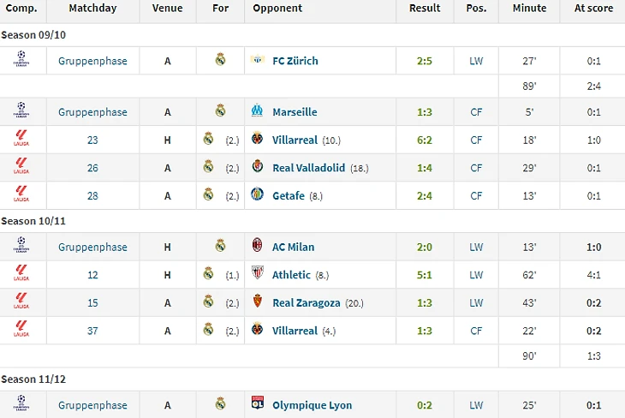625x418 pixels.
Task: Click matchday 28 link for Getafe match
Action: 92,196
